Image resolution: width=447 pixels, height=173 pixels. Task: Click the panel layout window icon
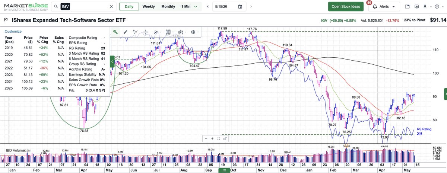pos(407,7)
